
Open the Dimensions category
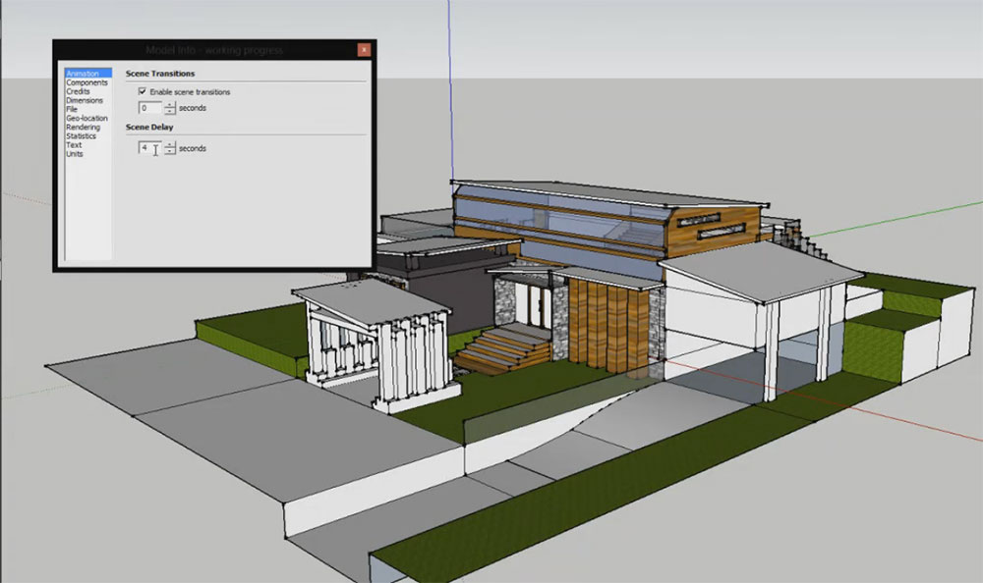pyautogui.click(x=84, y=100)
